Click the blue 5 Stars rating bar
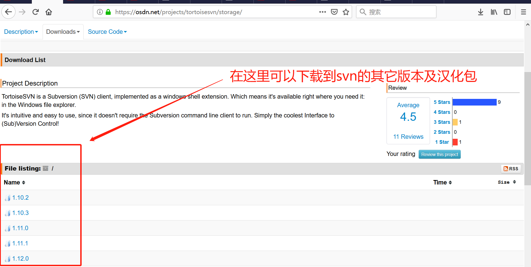 [x=475, y=102]
